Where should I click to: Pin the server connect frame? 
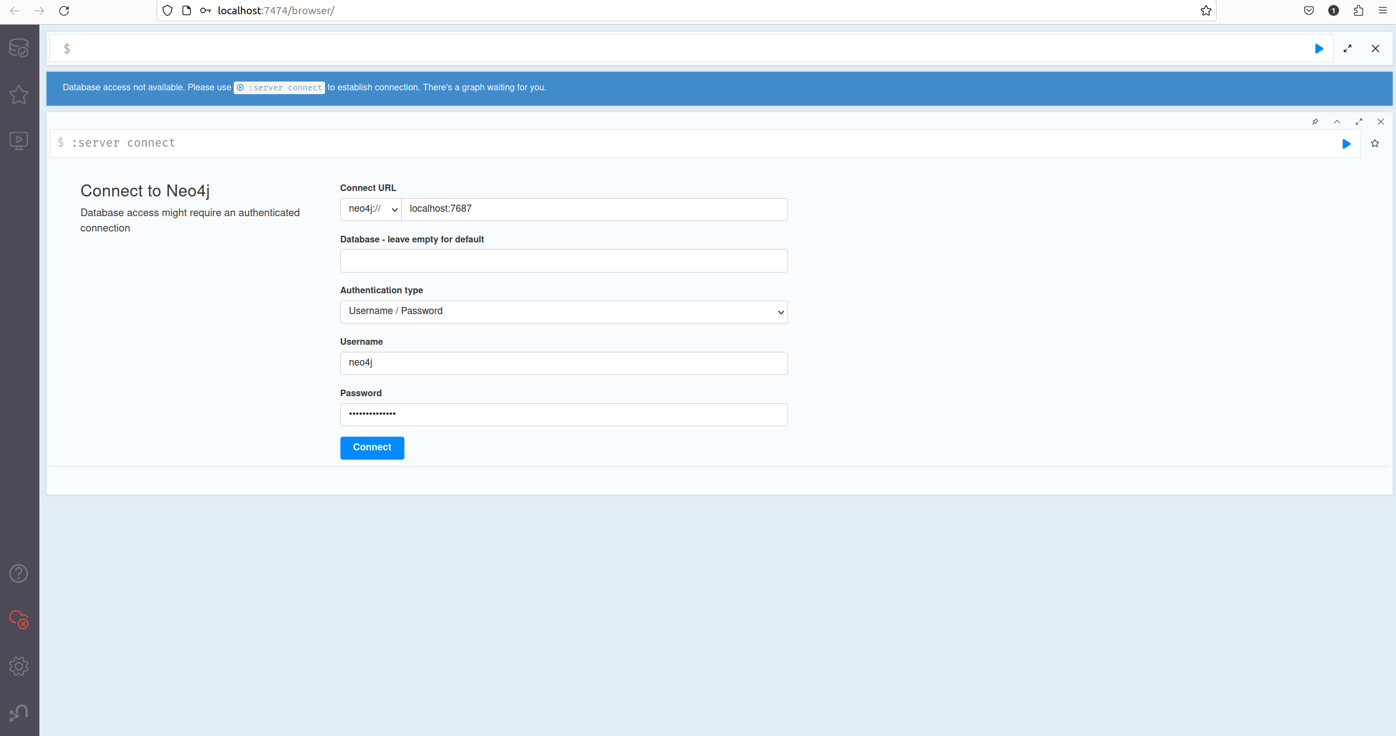1315,121
